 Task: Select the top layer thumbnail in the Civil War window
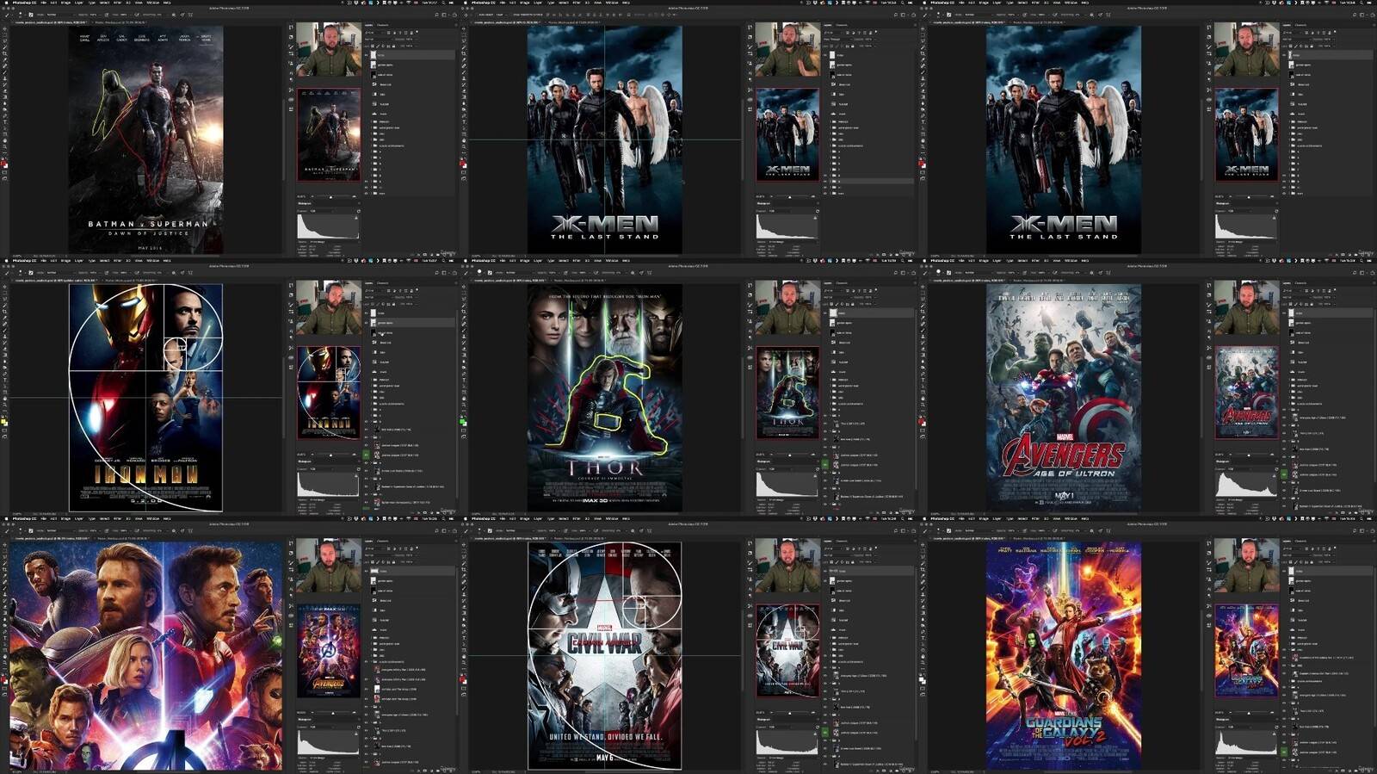[835, 572]
